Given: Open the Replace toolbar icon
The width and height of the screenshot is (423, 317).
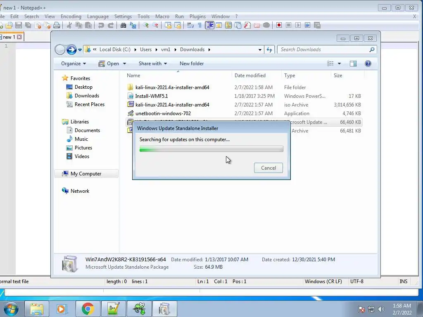Looking at the screenshot, I should [x=133, y=25].
